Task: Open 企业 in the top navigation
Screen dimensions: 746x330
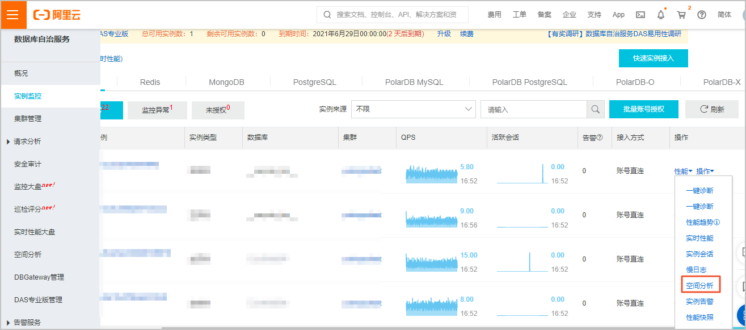Action: pyautogui.click(x=569, y=15)
